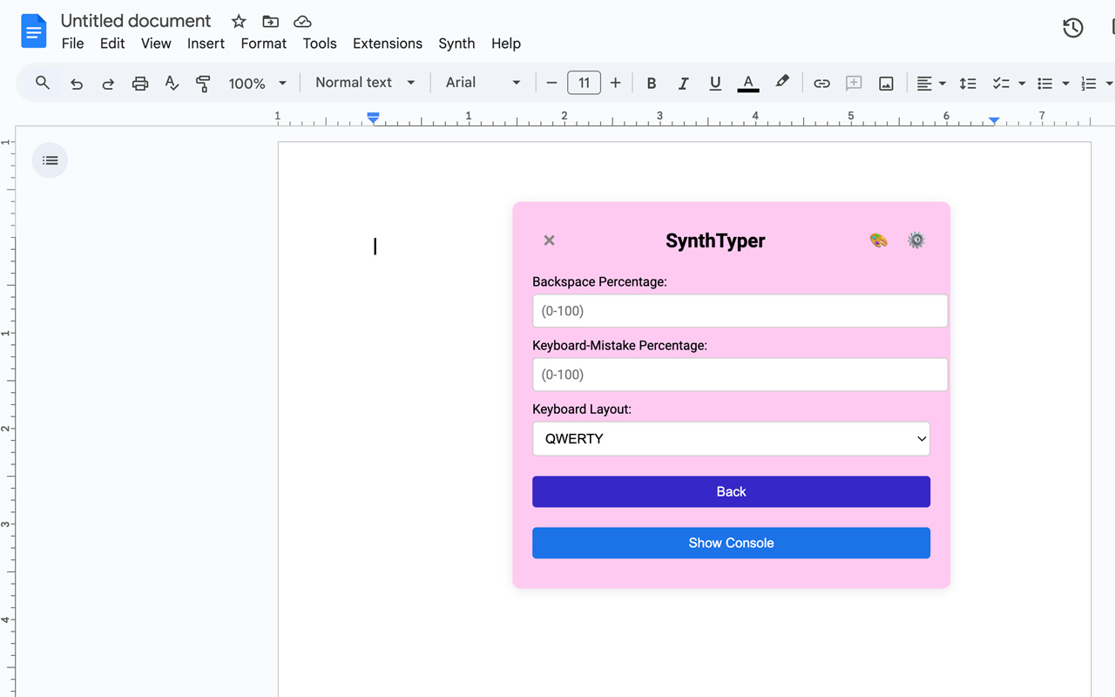The height and width of the screenshot is (697, 1115).
Task: Toggle bold formatting
Action: (x=651, y=83)
